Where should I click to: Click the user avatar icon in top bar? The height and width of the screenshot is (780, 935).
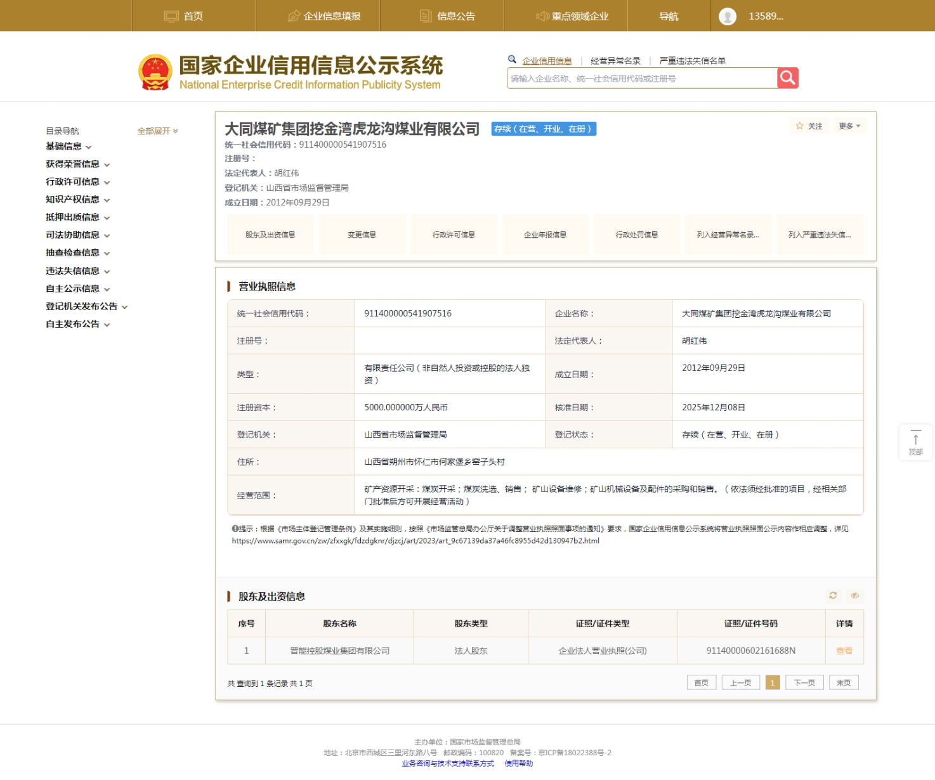coord(728,16)
